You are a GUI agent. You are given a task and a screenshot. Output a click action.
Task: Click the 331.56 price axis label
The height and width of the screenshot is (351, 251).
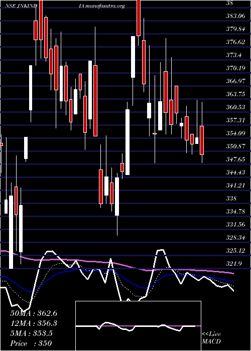[x=235, y=224]
